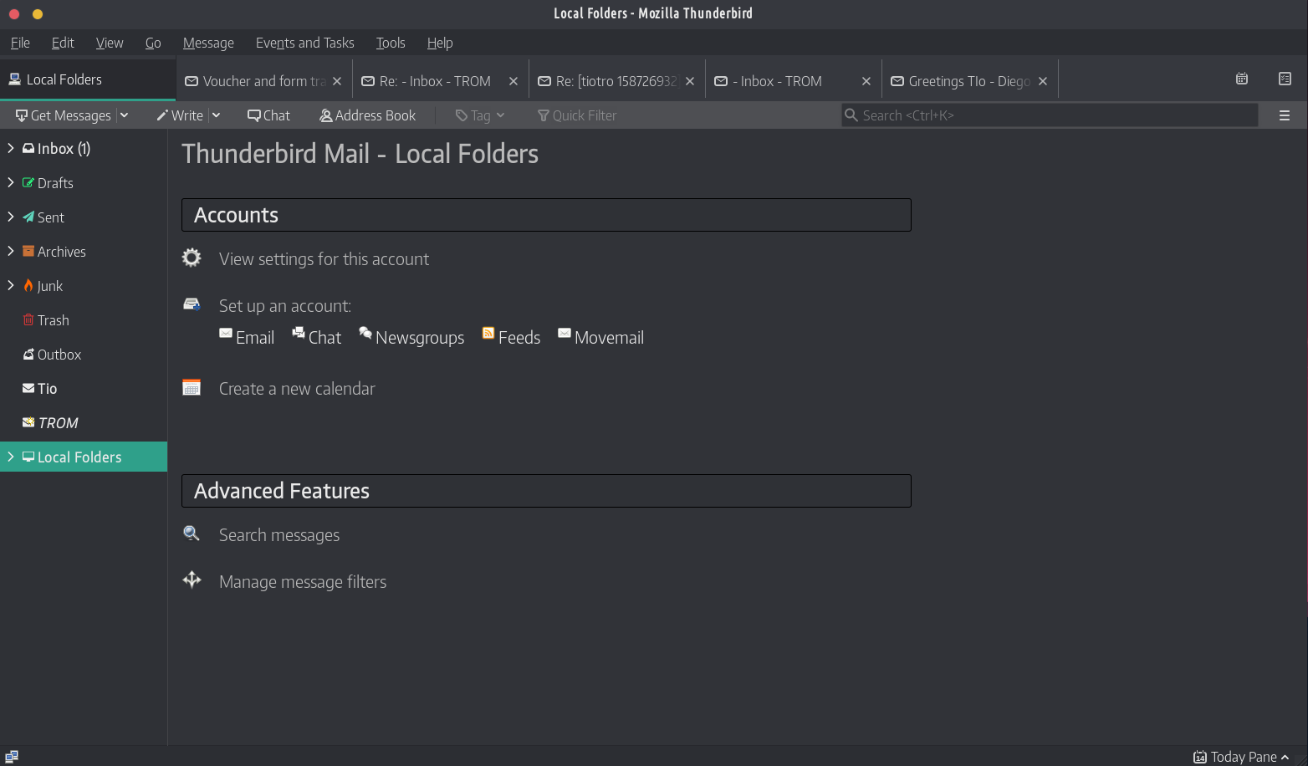Select the Junk folder

click(84, 285)
